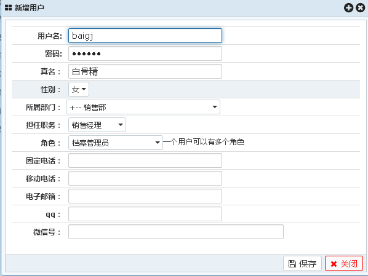368x276 pixels.
Task: Save the new user with 保存
Action: [x=302, y=264]
